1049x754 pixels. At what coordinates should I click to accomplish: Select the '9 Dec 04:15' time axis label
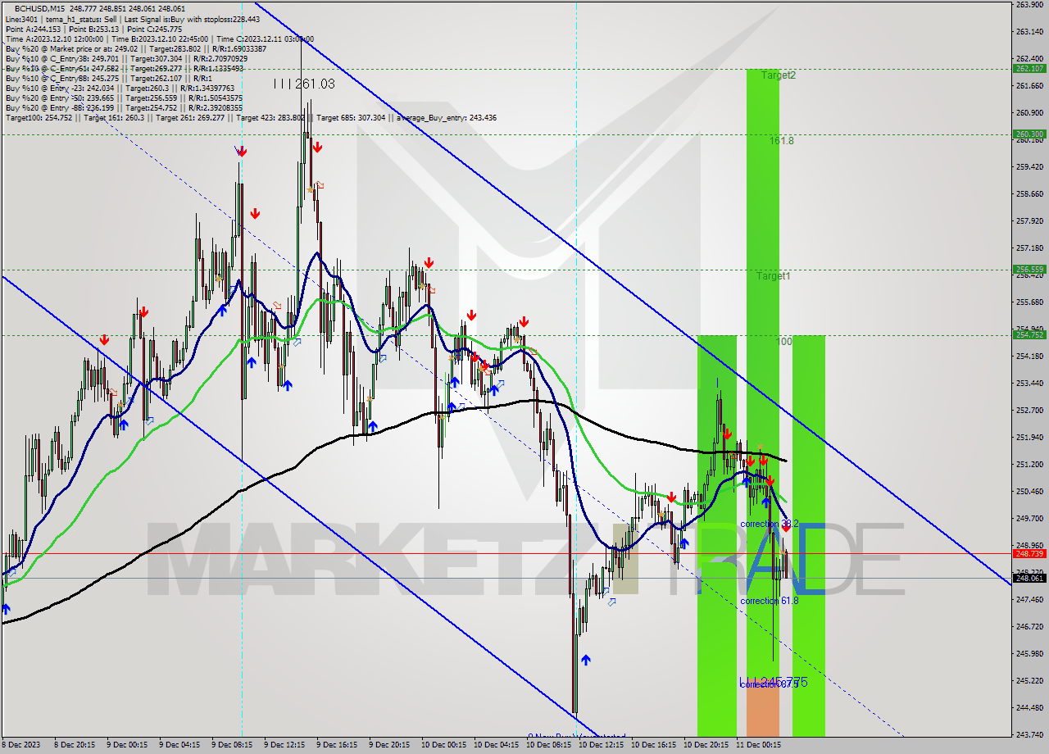pyautogui.click(x=179, y=745)
